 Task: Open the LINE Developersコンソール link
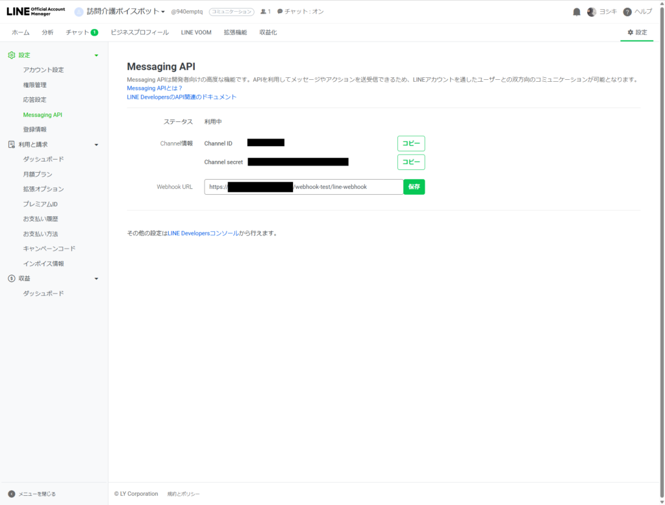click(203, 233)
